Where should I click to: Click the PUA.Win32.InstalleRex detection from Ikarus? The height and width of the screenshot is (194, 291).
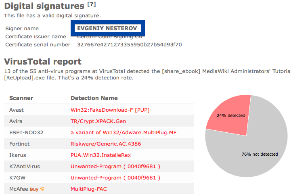tap(100, 155)
